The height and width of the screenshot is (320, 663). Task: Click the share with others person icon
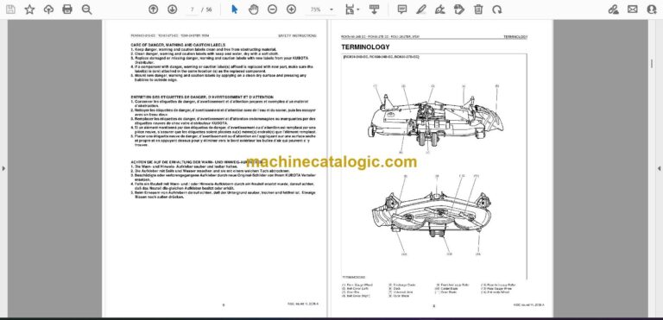point(652,9)
